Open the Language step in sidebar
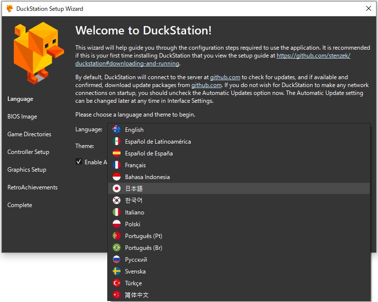This screenshot has height=302, width=378. (20, 99)
